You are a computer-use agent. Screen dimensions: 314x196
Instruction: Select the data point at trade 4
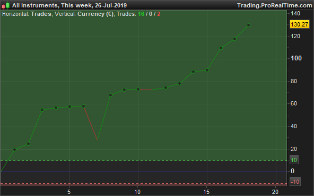[56, 108]
